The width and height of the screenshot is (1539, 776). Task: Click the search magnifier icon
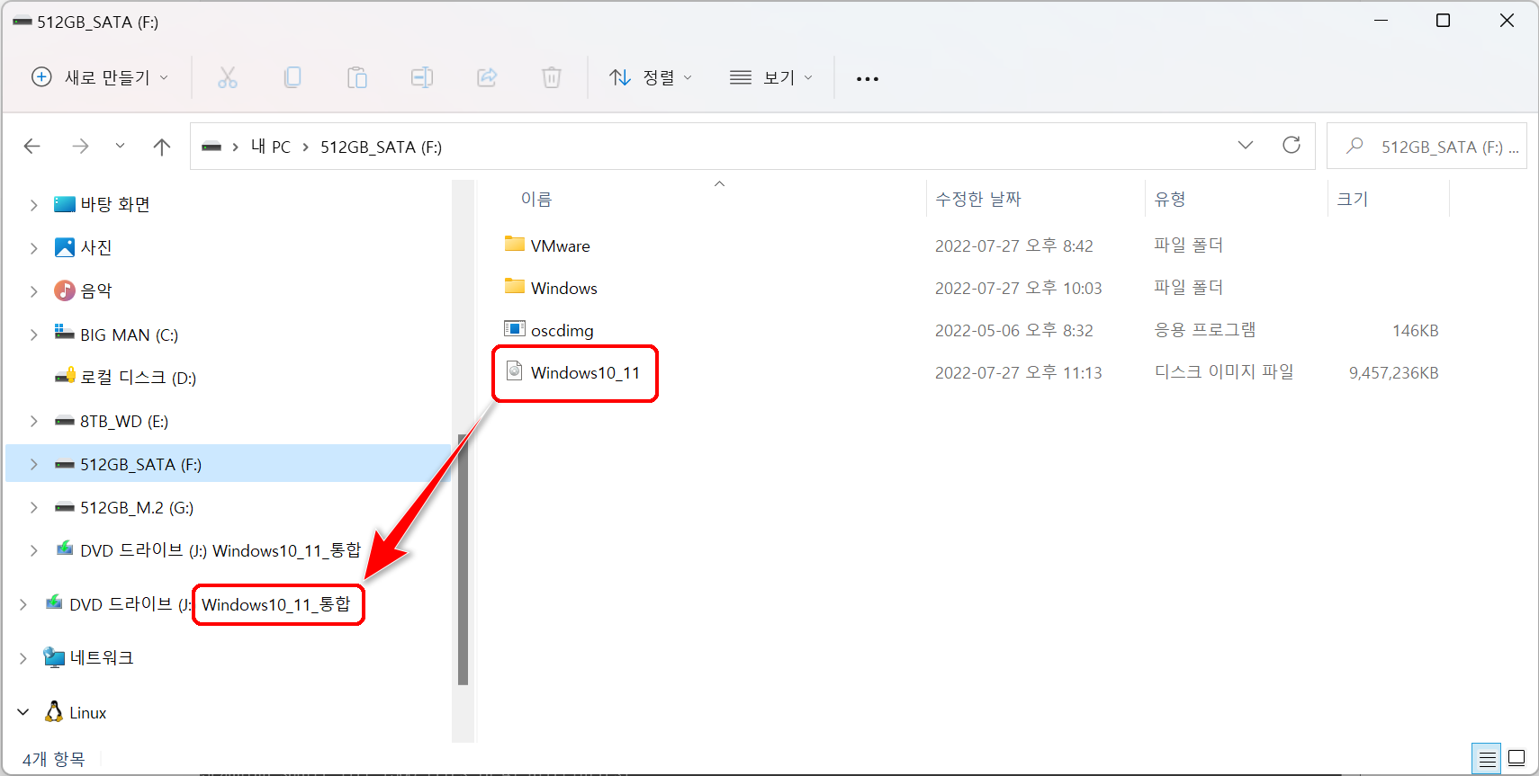1354,146
